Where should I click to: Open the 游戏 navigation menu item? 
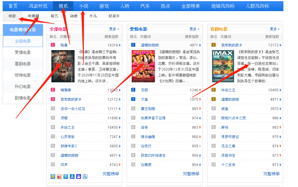click(x=104, y=6)
